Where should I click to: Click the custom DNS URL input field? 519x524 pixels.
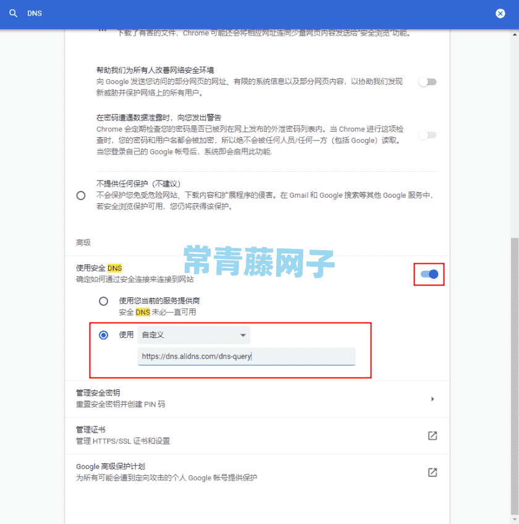[x=247, y=357]
